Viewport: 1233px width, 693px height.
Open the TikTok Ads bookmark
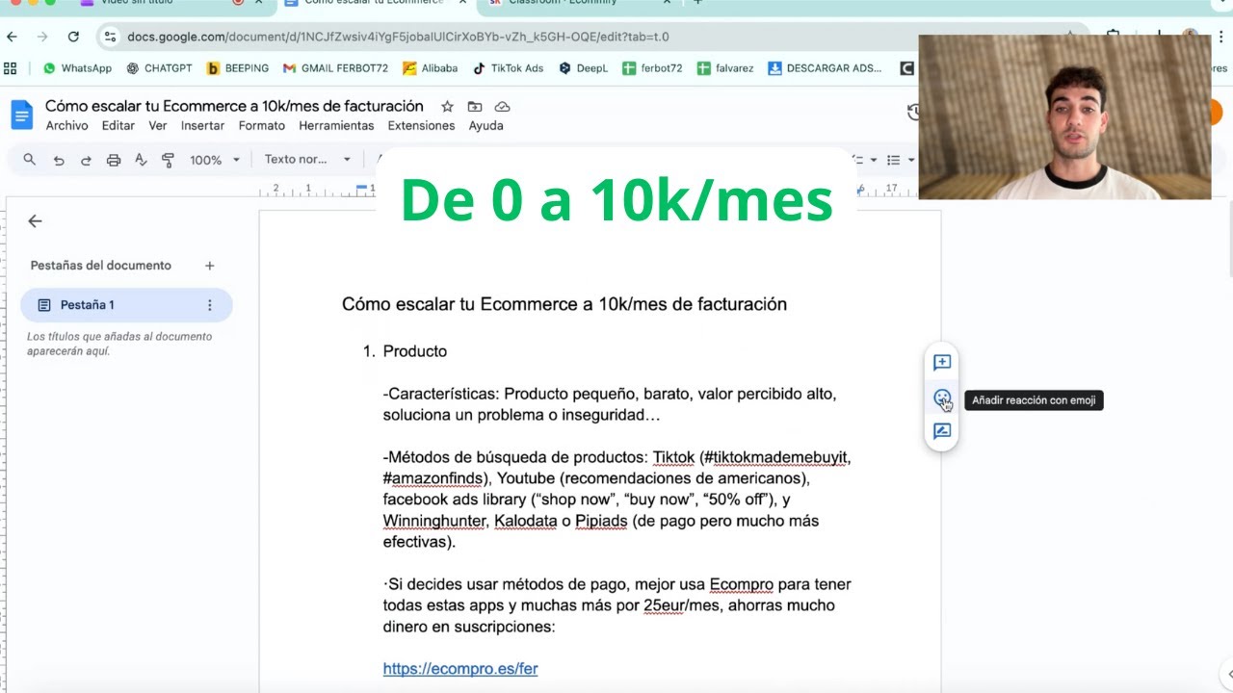(508, 68)
